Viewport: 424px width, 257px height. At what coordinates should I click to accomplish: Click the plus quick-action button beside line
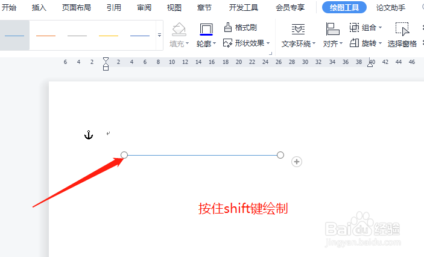coord(297,162)
